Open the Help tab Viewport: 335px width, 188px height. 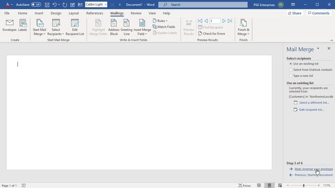tap(166, 13)
